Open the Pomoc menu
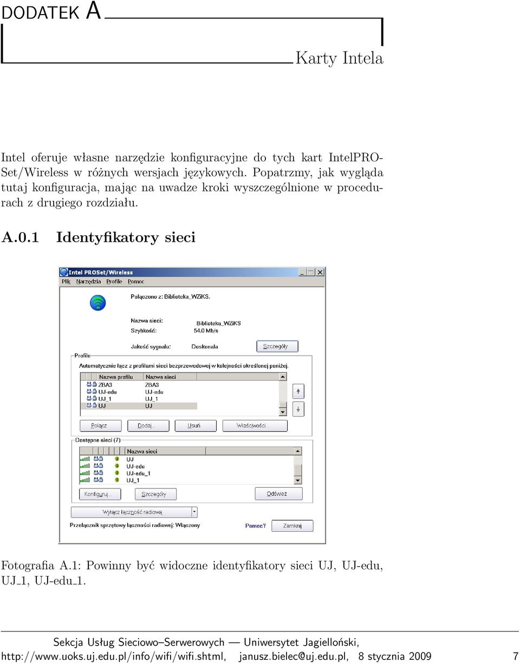 pyautogui.click(x=136, y=281)
